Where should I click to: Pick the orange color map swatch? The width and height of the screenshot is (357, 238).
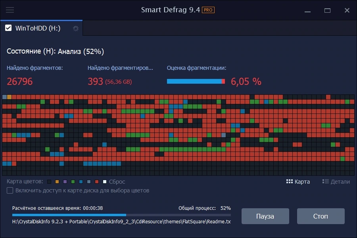point(57,182)
